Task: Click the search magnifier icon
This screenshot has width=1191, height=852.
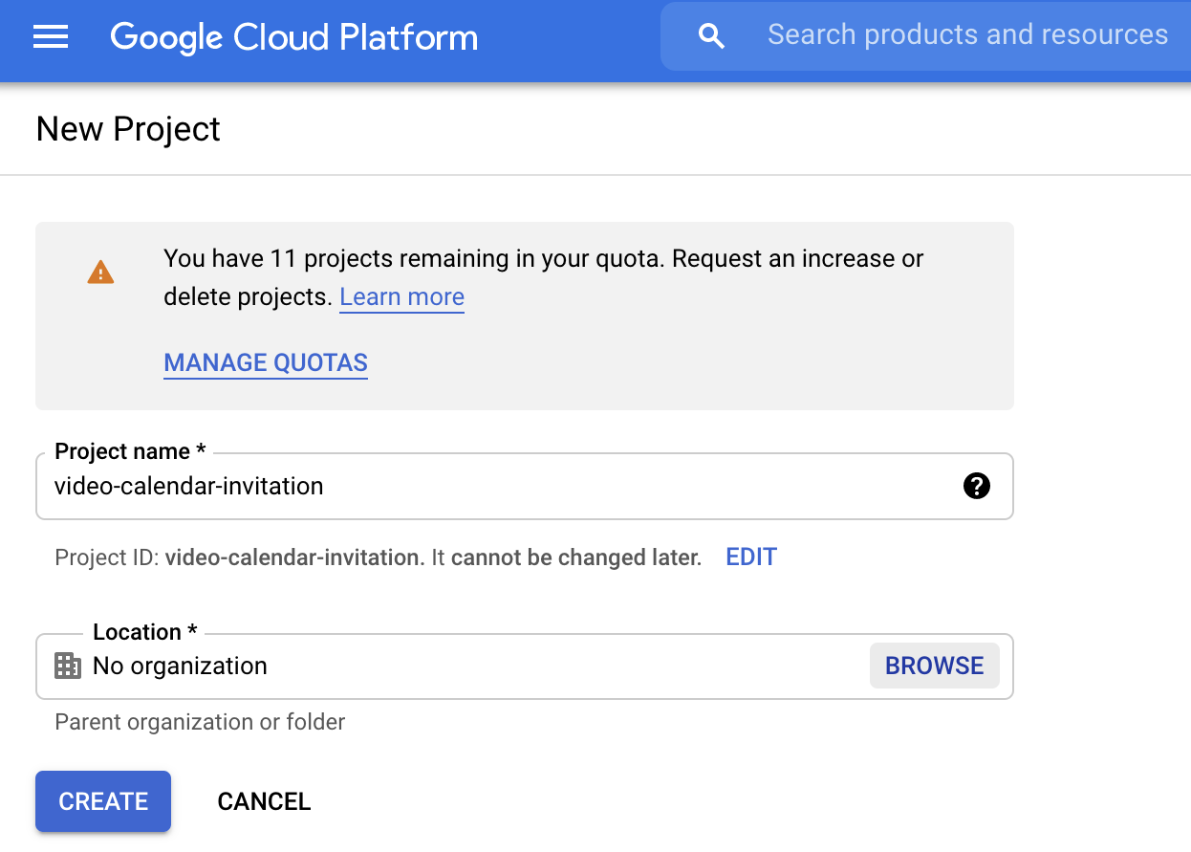Action: 711,36
